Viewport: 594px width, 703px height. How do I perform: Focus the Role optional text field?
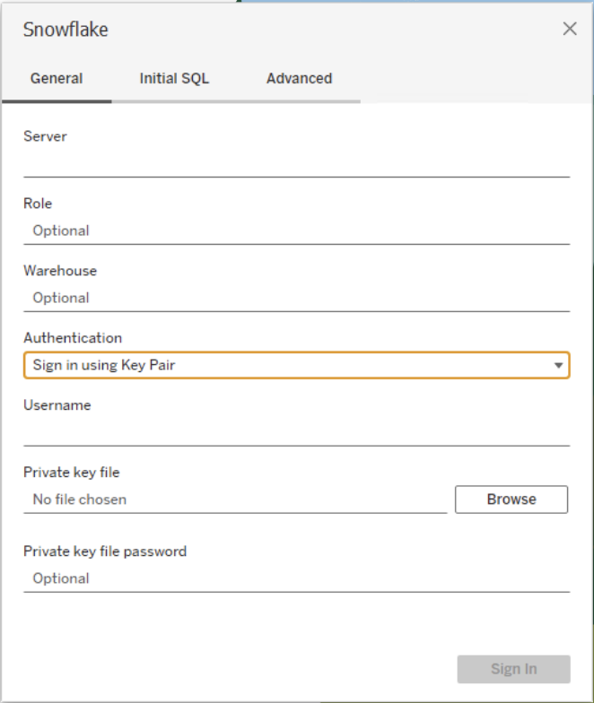tap(296, 230)
